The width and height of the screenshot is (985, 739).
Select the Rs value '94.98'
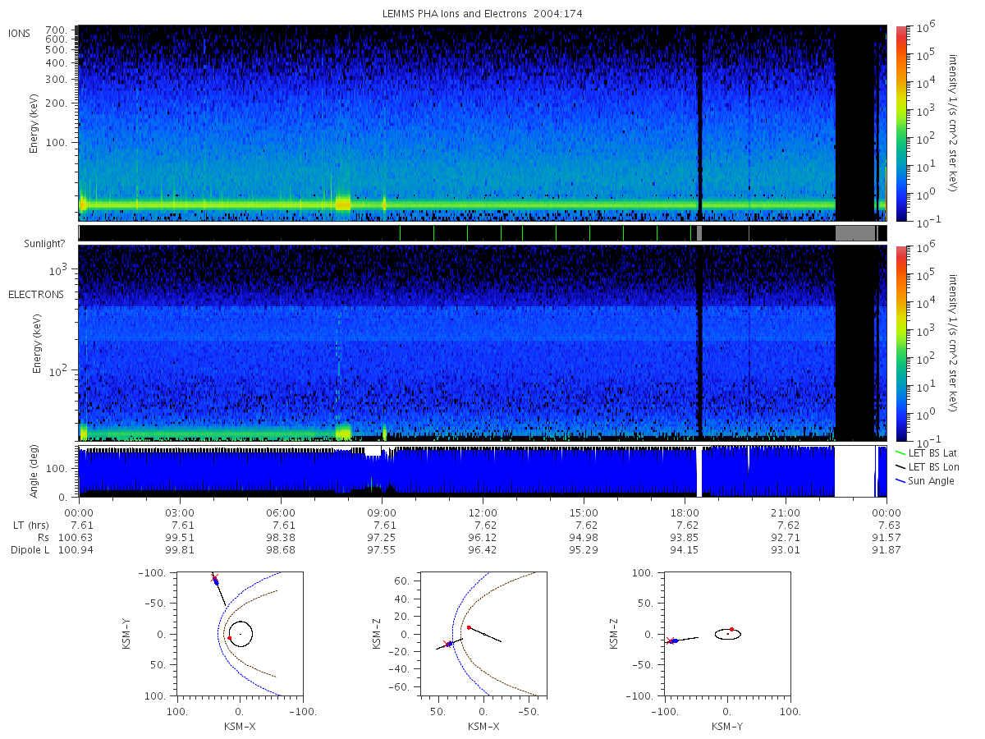584,537
